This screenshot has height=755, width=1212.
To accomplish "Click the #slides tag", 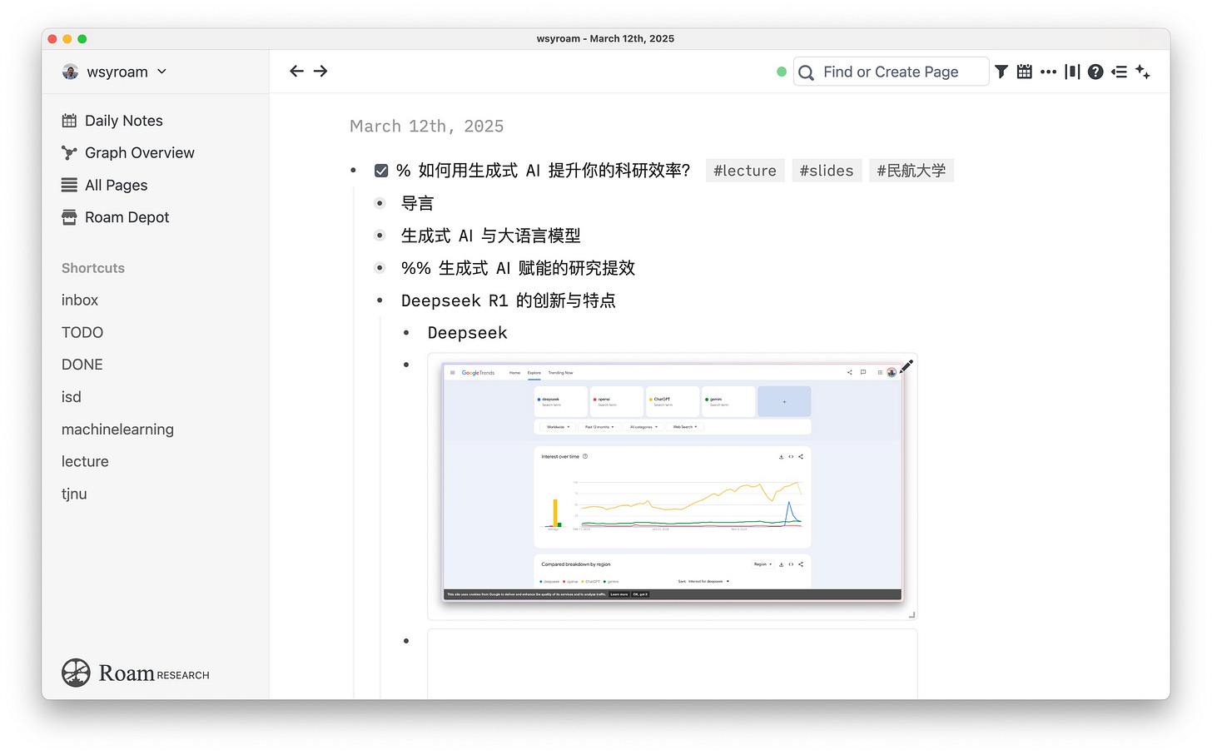I will pos(827,171).
